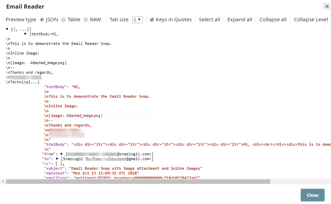The width and height of the screenshot is (331, 204).
Task: Click Collapse Level in the toolbar
Action: tap(311, 20)
